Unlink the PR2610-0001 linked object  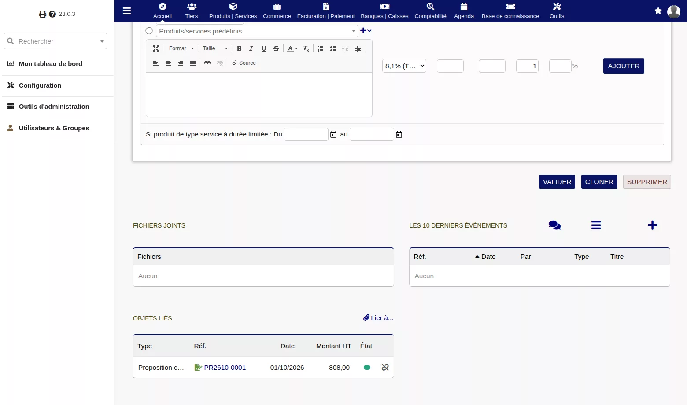pos(385,367)
